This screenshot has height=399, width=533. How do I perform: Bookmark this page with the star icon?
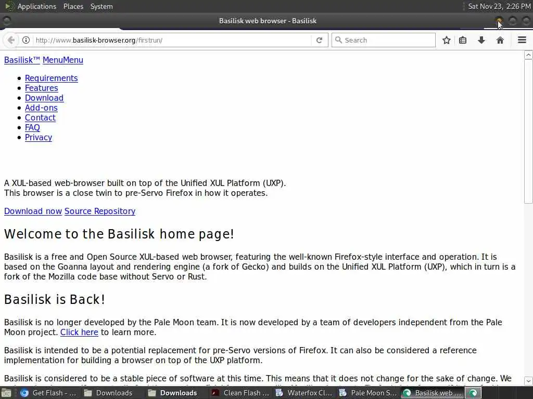click(x=447, y=40)
